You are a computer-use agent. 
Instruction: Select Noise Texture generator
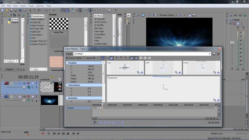pyautogui.click(x=37, y=25)
